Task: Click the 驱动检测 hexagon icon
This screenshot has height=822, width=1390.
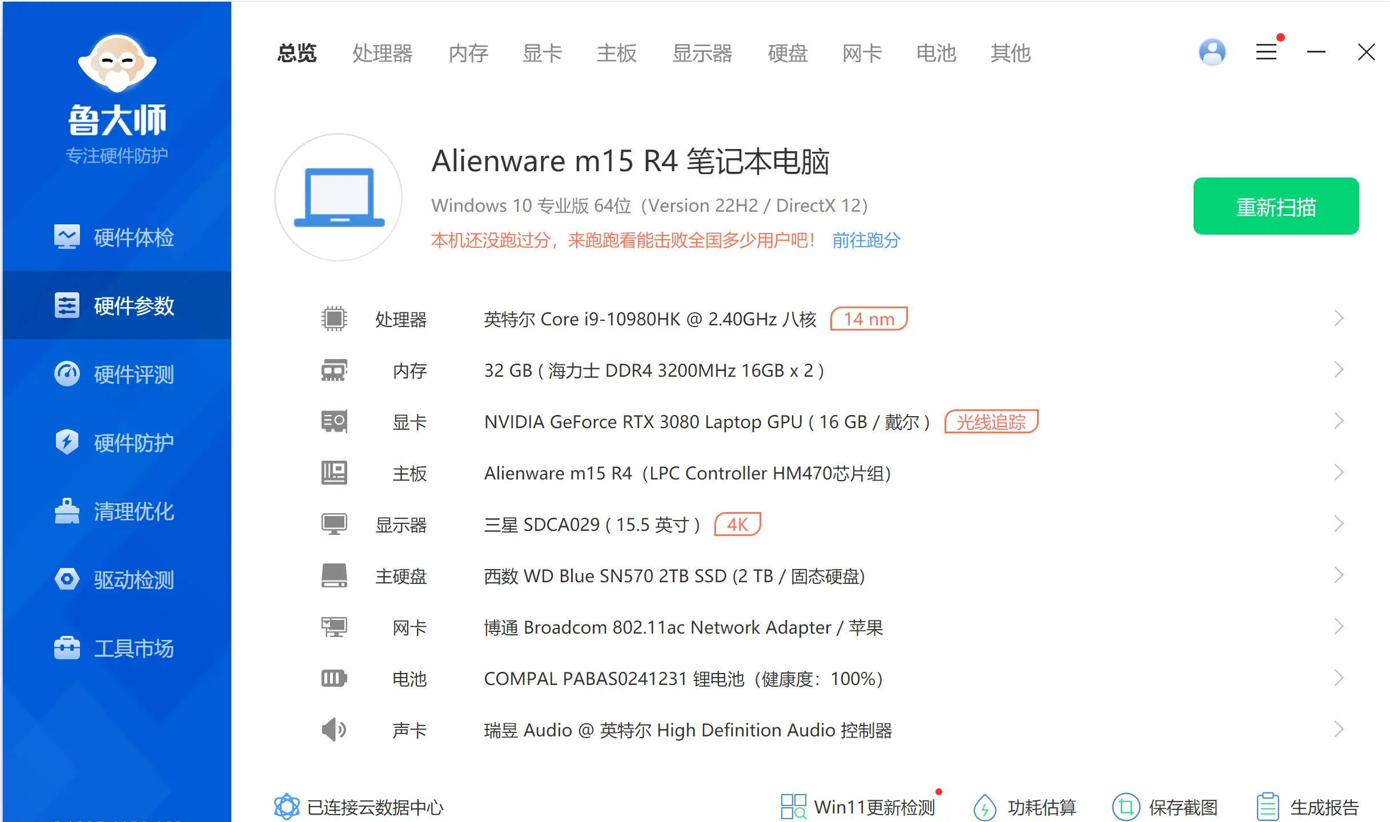Action: coord(67,579)
